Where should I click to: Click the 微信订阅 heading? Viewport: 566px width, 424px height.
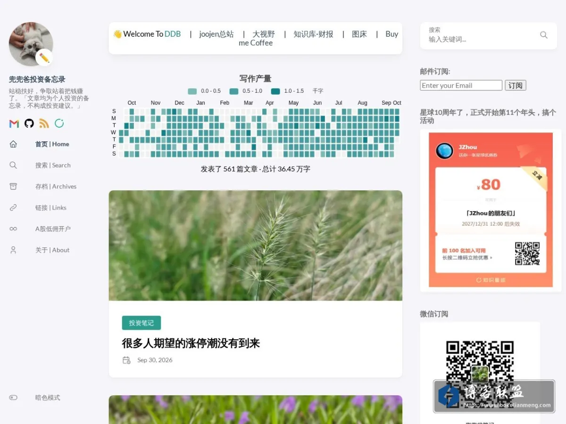tap(434, 314)
